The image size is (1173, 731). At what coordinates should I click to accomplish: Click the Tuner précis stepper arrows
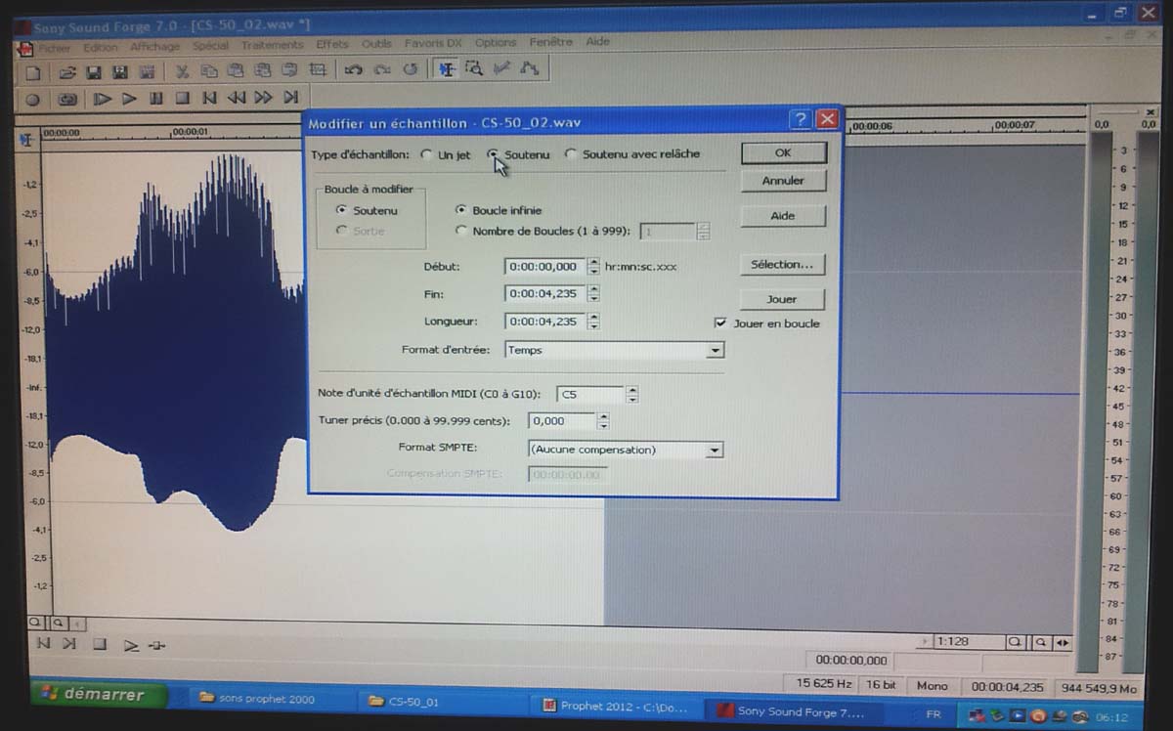pyautogui.click(x=603, y=420)
